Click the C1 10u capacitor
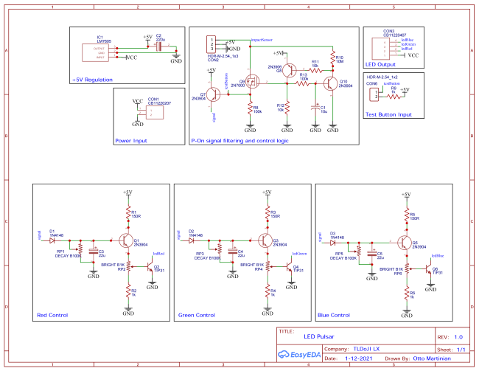The height and width of the screenshot is (371, 479). (315, 108)
